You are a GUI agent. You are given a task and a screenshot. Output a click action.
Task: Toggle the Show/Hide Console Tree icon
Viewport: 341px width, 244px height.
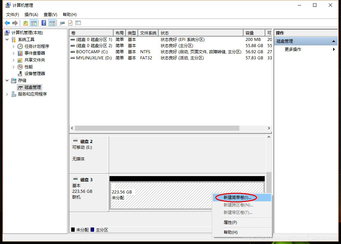[34, 23]
